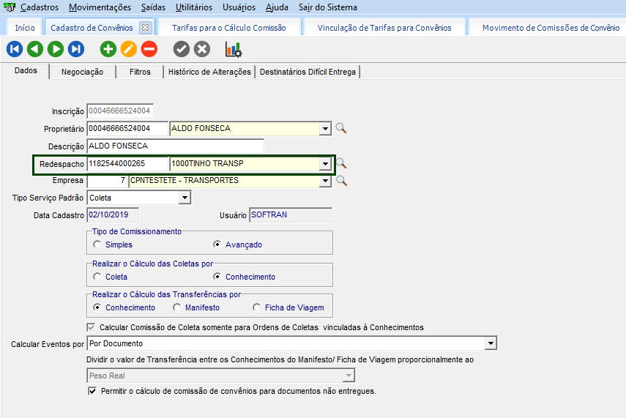
Task: Click the Usuário field showing SOFTRAN
Action: point(291,214)
